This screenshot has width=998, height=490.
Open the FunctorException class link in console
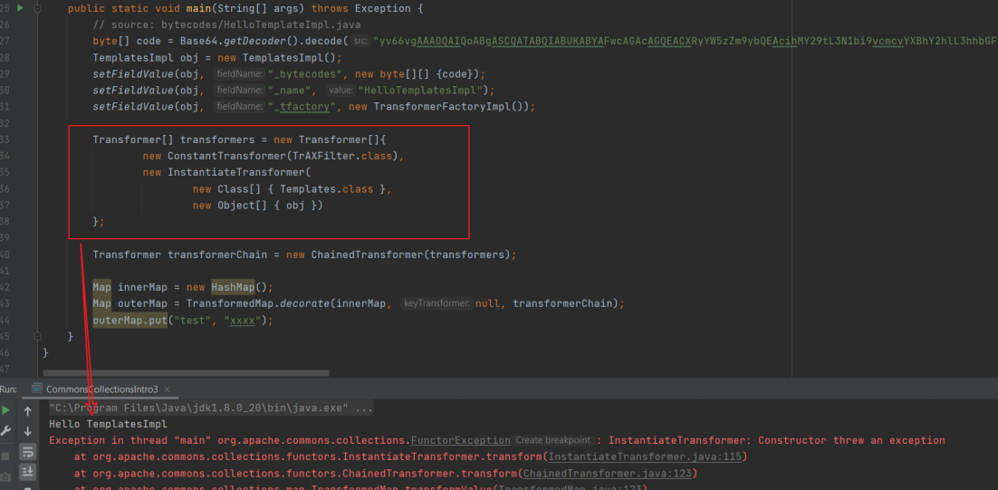coord(461,440)
